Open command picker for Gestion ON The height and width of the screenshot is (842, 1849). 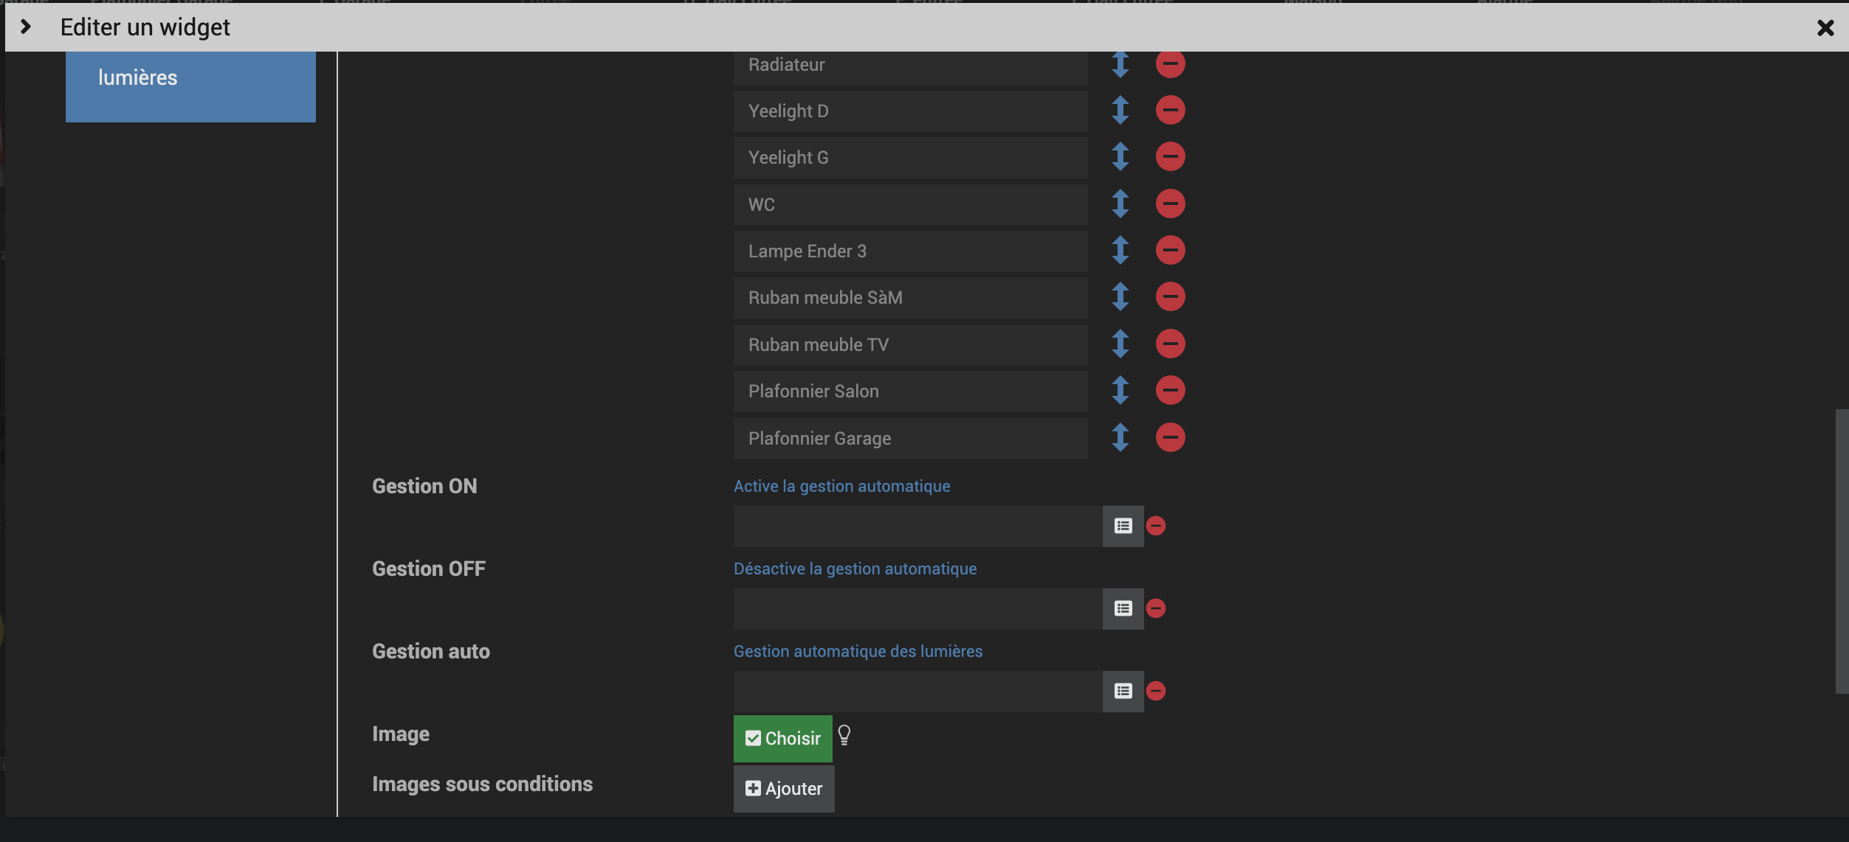click(x=1123, y=526)
